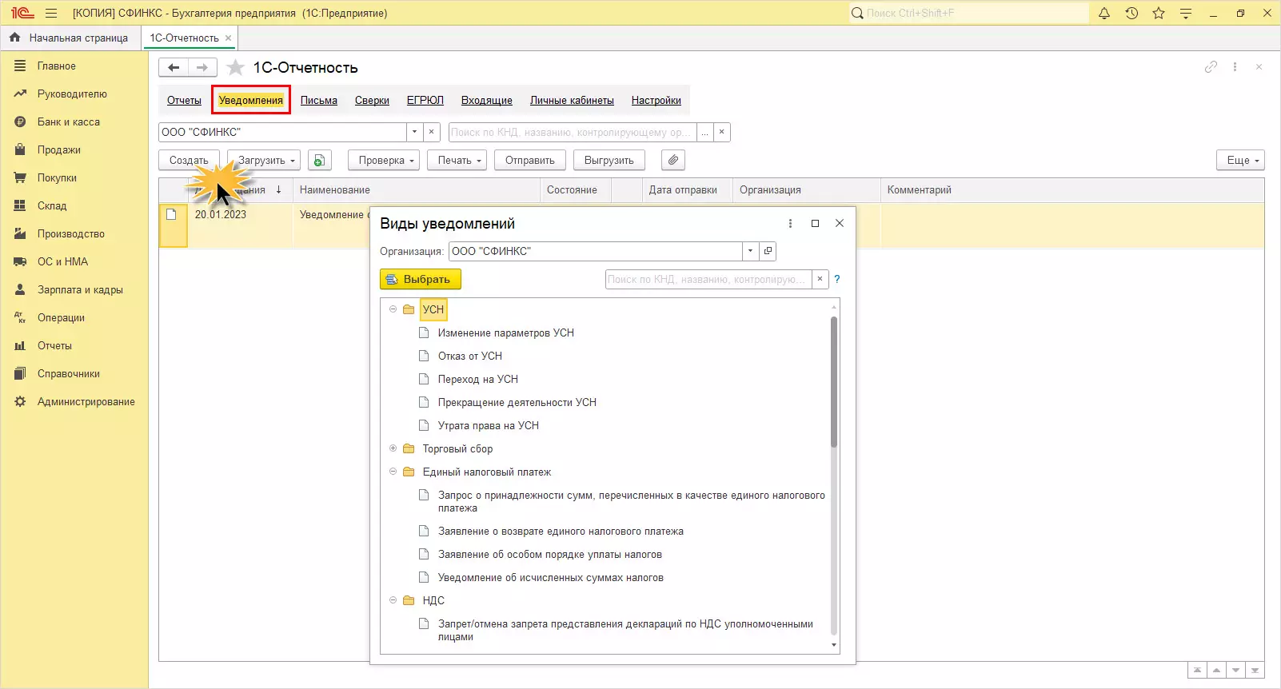Open dialog more-options three dots

[x=790, y=224]
